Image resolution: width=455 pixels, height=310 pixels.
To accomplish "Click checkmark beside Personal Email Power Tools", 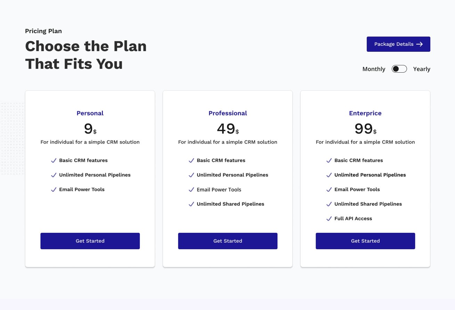I will point(54,190).
